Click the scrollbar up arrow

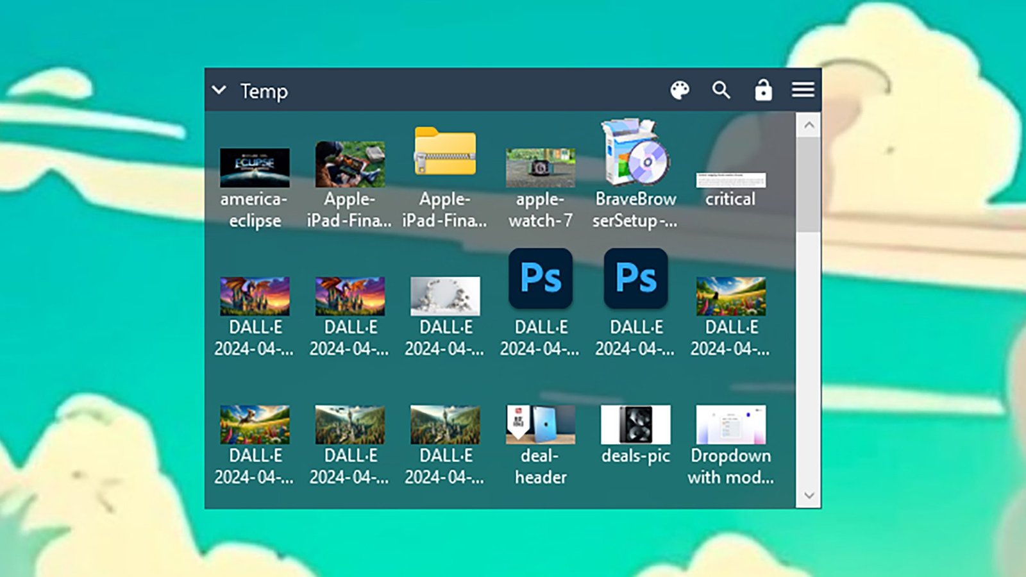coord(809,126)
